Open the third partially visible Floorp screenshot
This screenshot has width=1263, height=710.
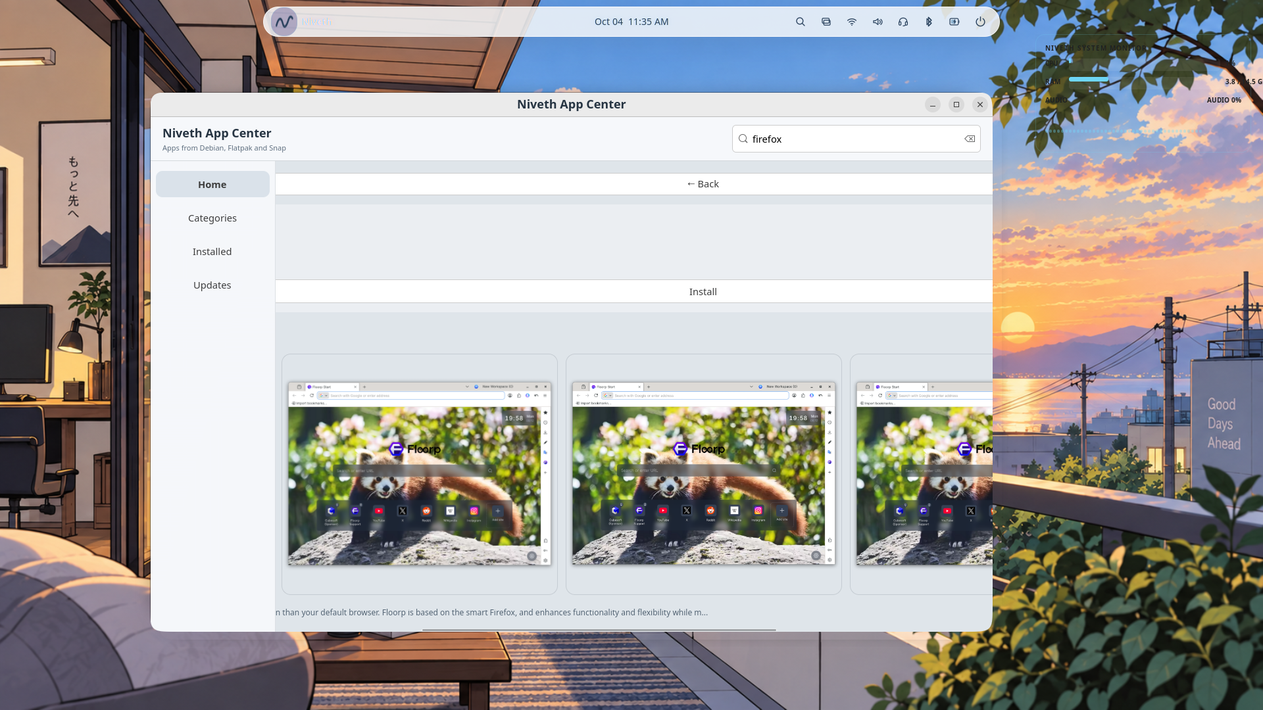(922, 474)
